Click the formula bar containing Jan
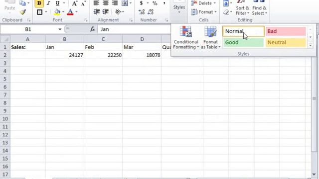The height and width of the screenshot is (179, 319). point(134,29)
